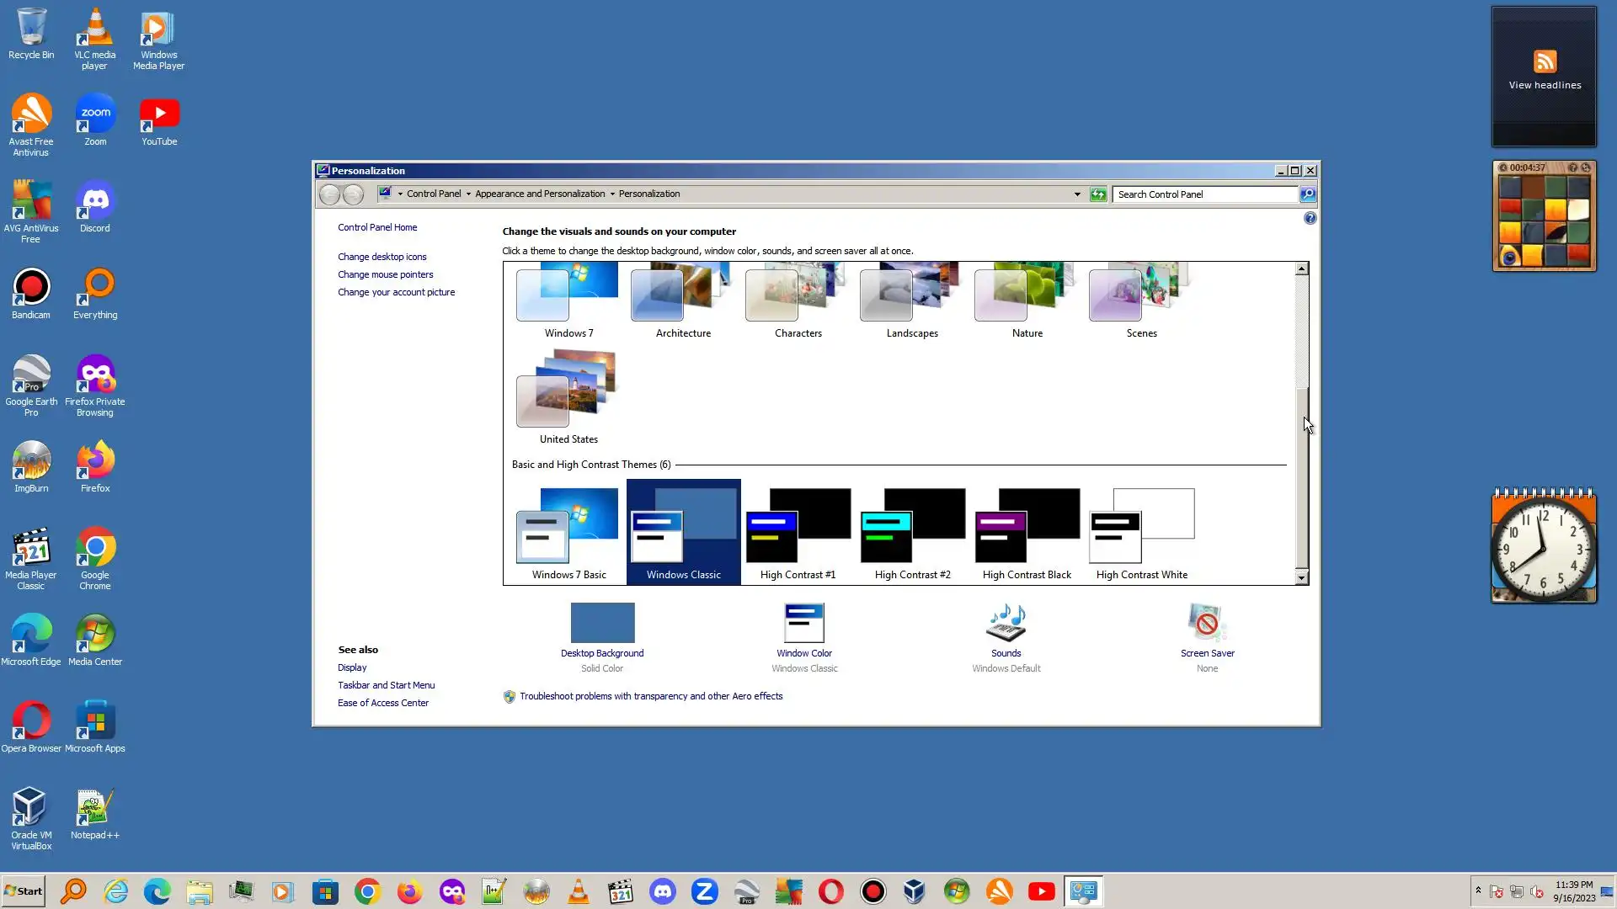Show hidden system tray icons
Image resolution: width=1617 pixels, height=909 pixels.
pos(1478,890)
